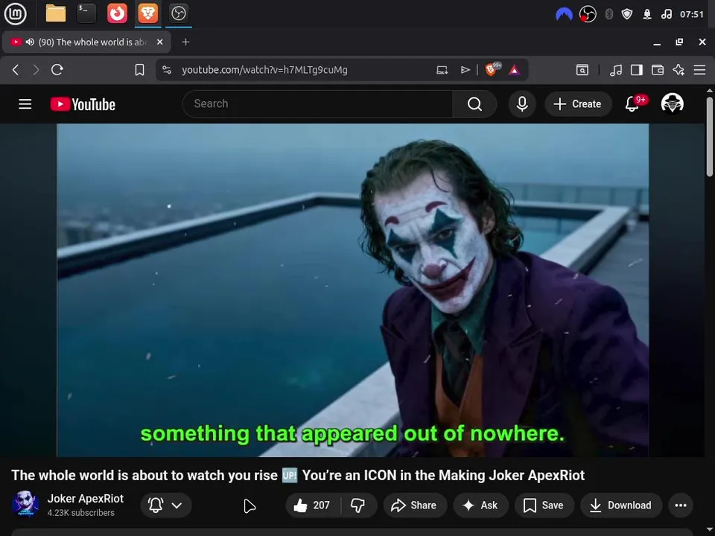
Task: Go back to the previous page
Action: click(x=16, y=70)
